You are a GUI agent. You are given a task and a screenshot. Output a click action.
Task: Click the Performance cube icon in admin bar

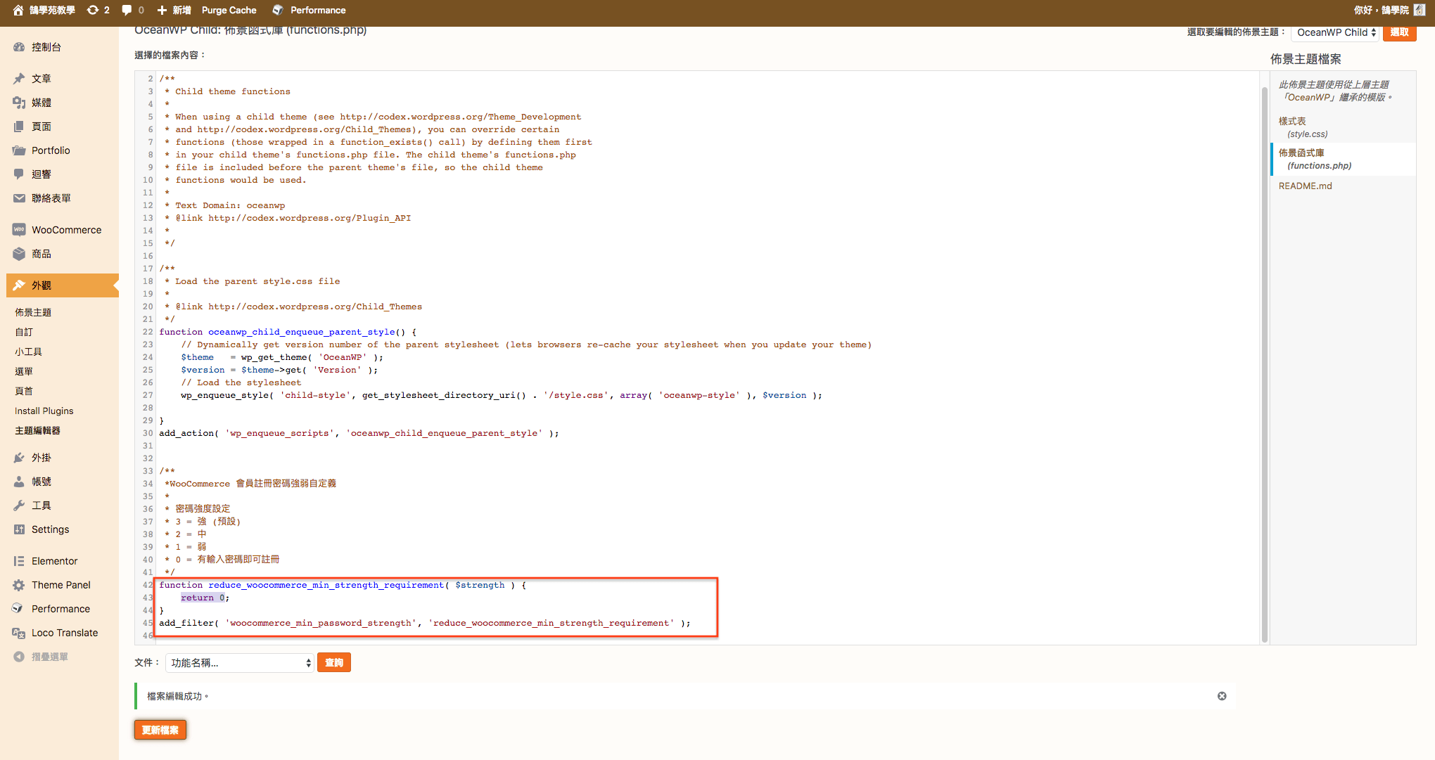click(x=278, y=10)
